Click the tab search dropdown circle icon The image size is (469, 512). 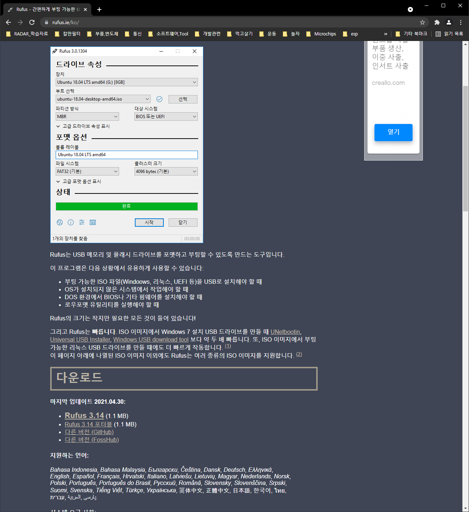410,10
